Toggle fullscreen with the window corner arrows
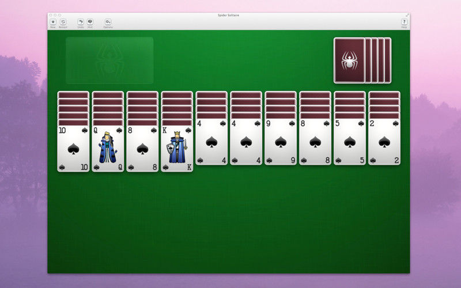 coord(407,15)
